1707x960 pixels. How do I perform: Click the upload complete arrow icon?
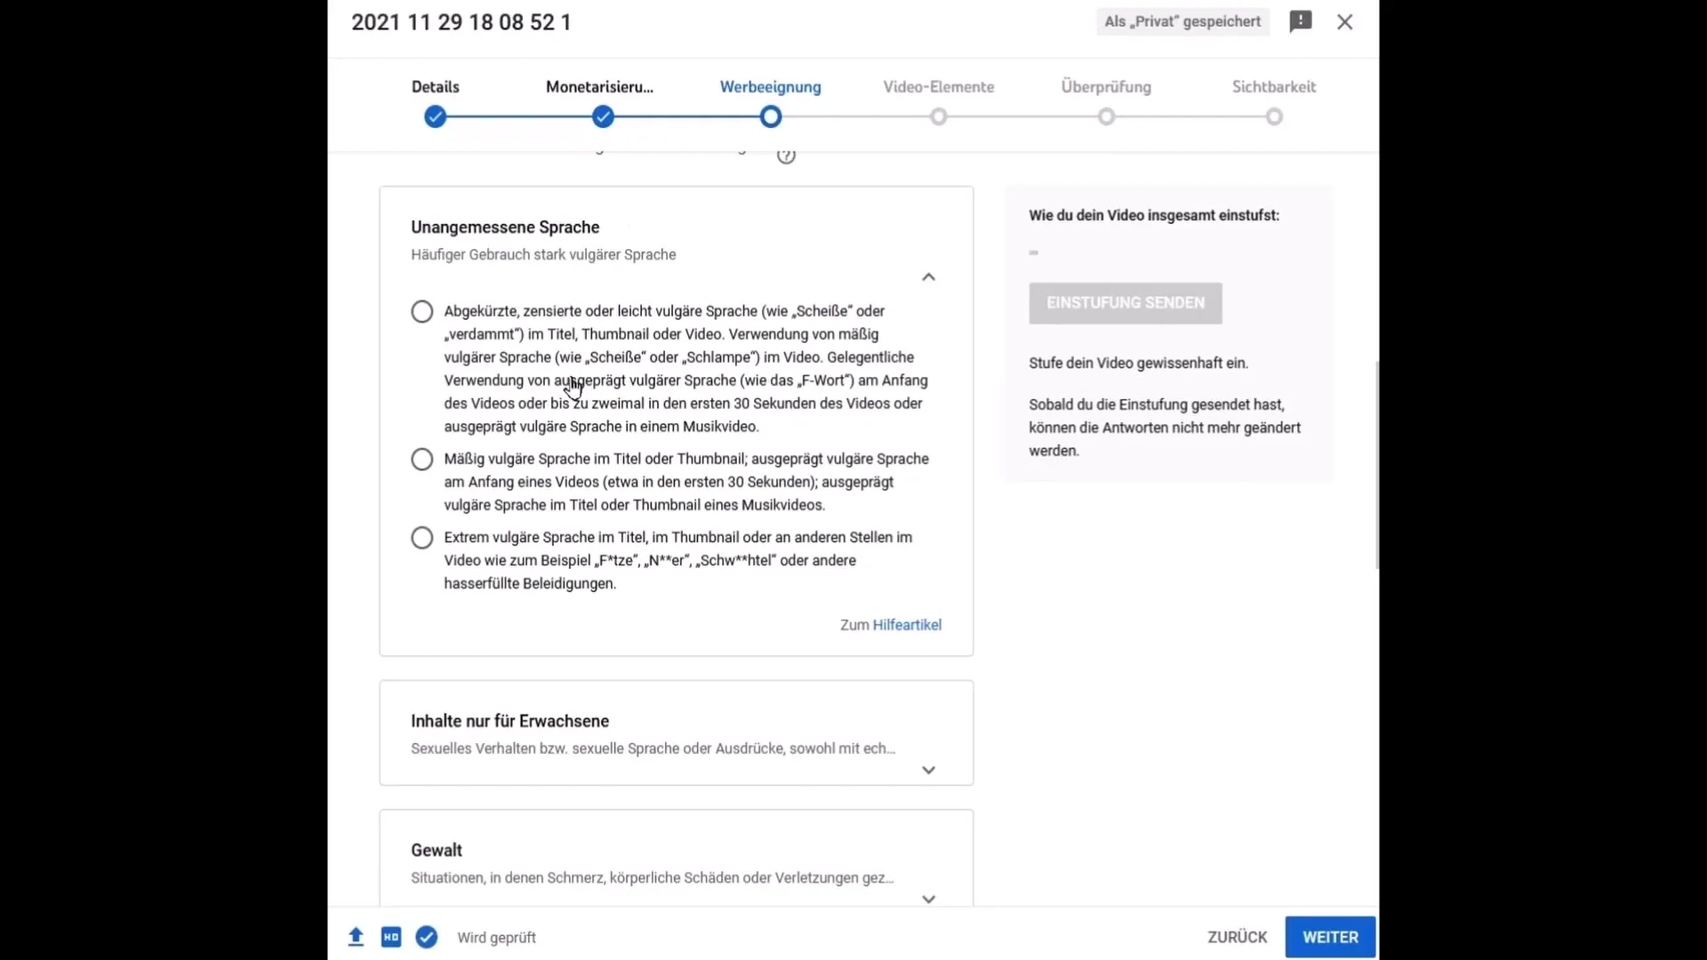coord(356,937)
